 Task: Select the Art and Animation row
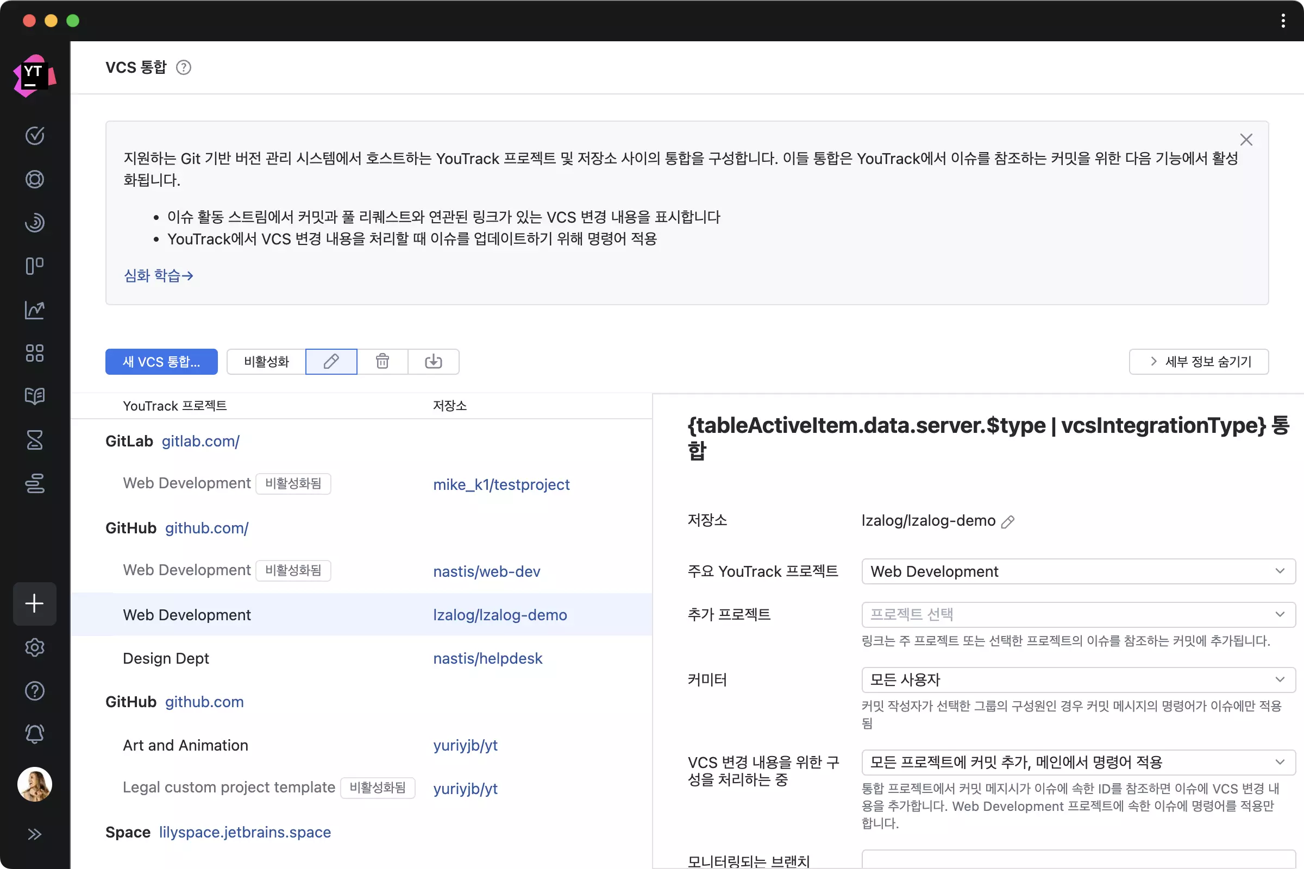point(186,745)
